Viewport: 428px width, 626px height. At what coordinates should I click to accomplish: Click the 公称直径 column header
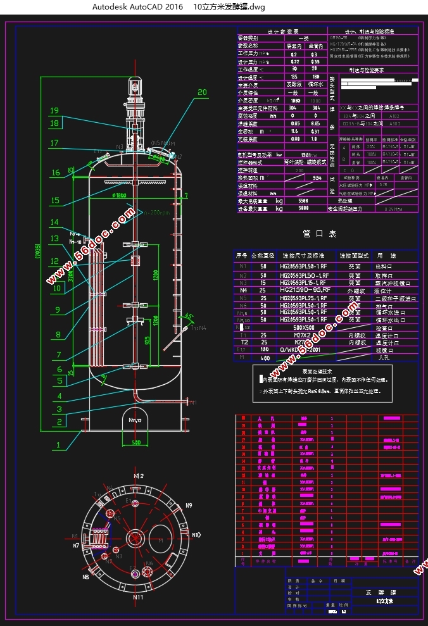coord(263,256)
